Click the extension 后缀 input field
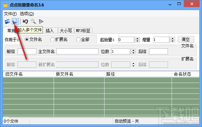The image size is (202, 127). (158, 65)
